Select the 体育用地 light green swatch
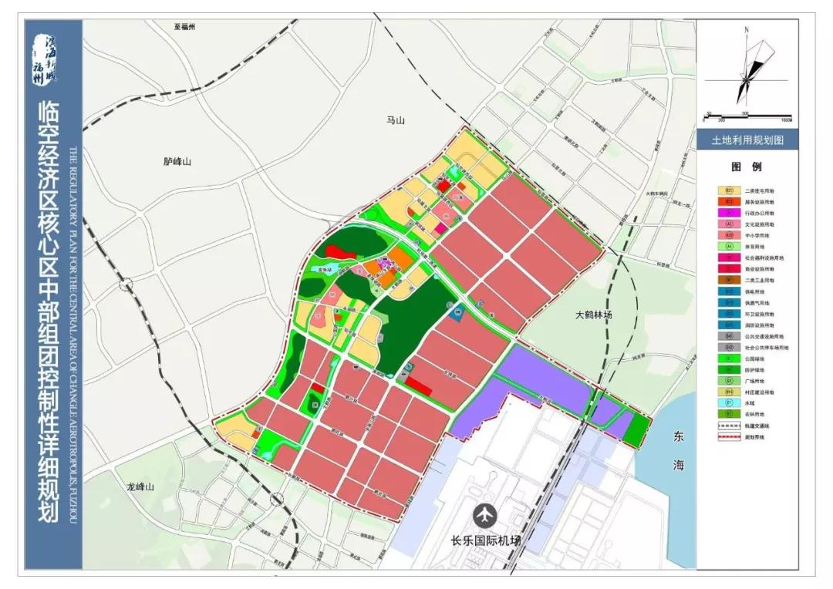Screen dimensions: 833x589 coord(729,247)
